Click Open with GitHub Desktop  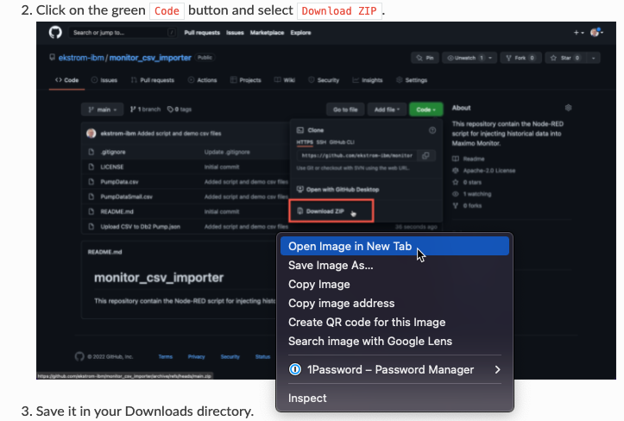click(338, 190)
